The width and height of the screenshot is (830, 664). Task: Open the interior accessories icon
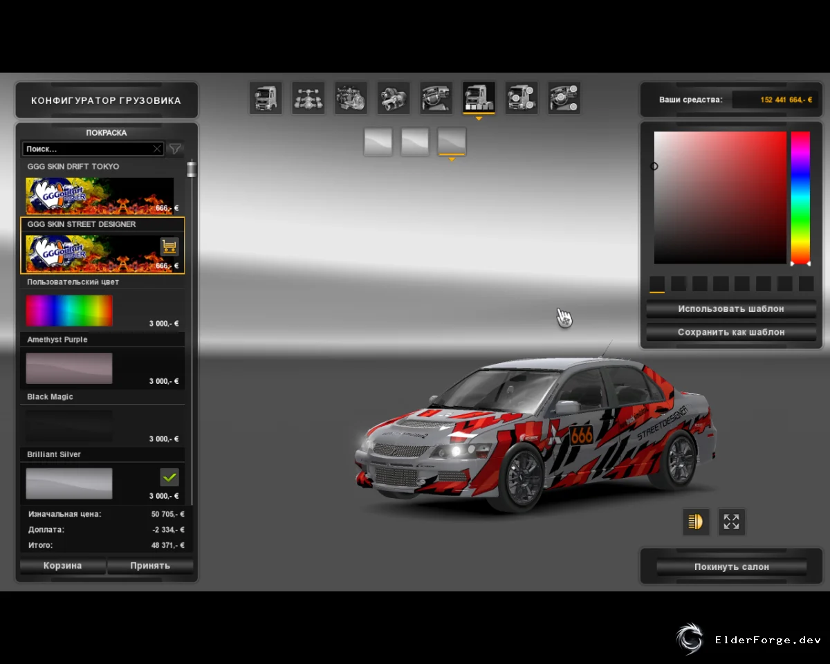click(564, 98)
